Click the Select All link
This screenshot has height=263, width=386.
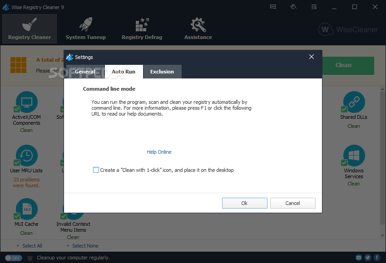[32, 246]
